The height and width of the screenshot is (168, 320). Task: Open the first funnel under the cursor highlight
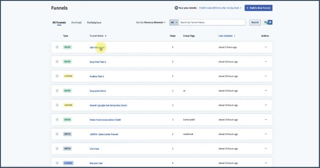(97, 47)
